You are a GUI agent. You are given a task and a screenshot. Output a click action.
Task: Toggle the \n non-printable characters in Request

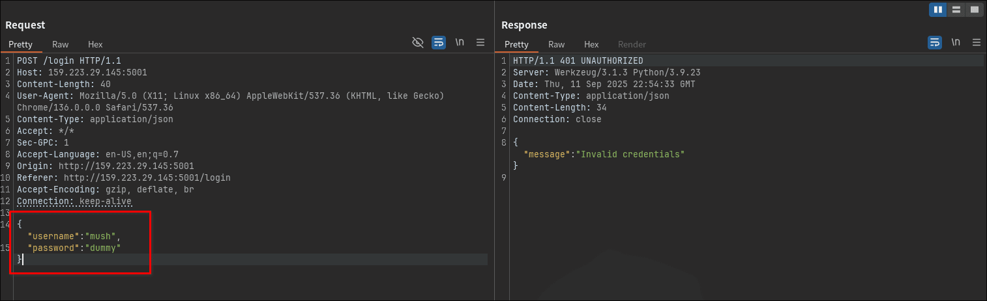(460, 43)
